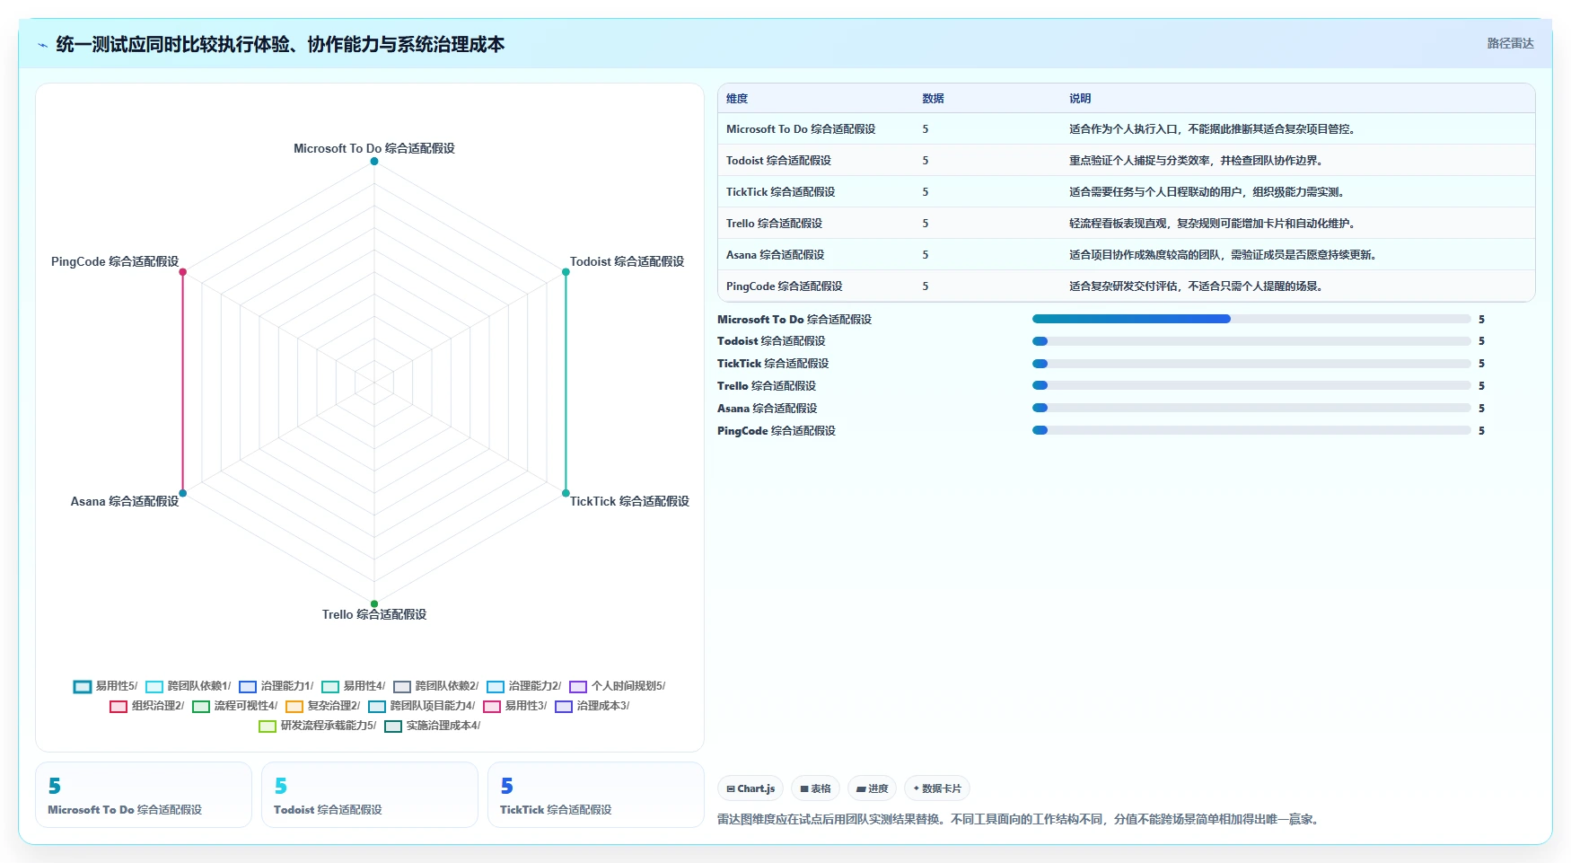
Task: Click the Microsoft To Do radar data point
Action: [374, 162]
